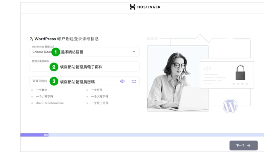Click the setup progress bar showing 21%
The image size is (275, 154).
point(142,135)
